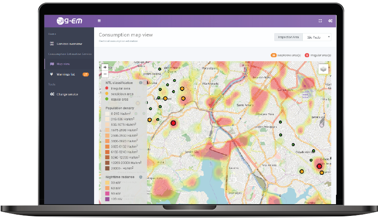Open the São Paulo inspection area dropdown
This screenshot has width=378, height=218.
pyautogui.click(x=317, y=37)
